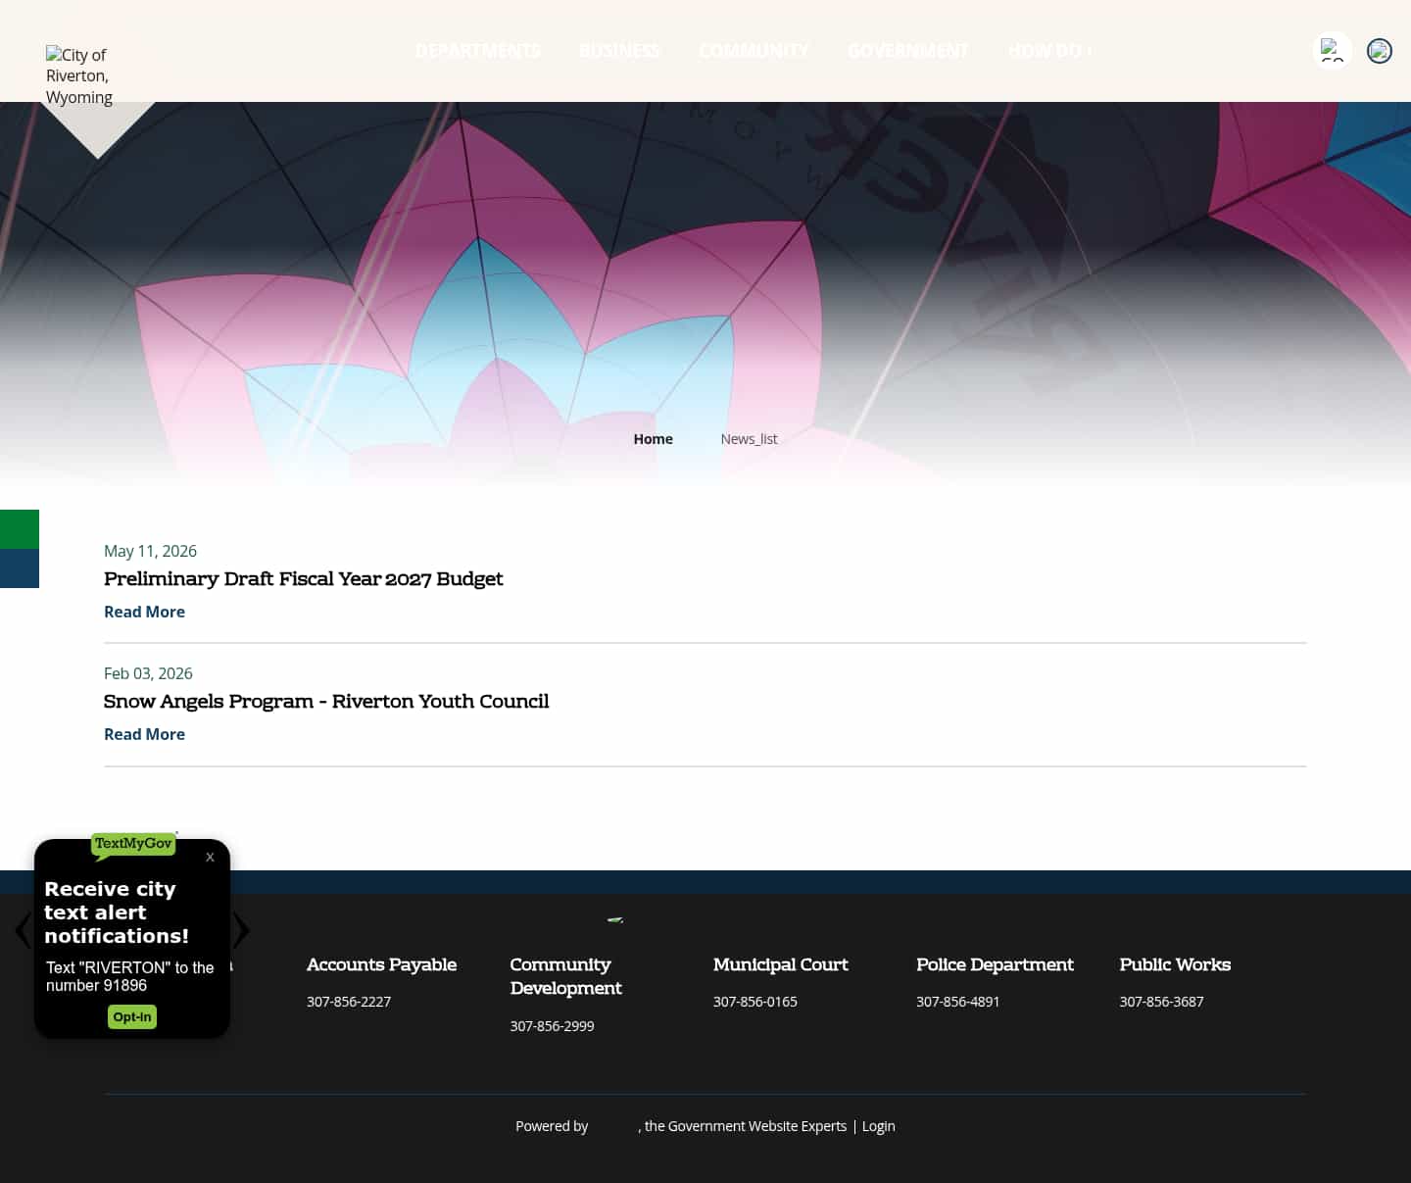Select the Municipal Court heading
The image size is (1411, 1183).
tap(780, 964)
